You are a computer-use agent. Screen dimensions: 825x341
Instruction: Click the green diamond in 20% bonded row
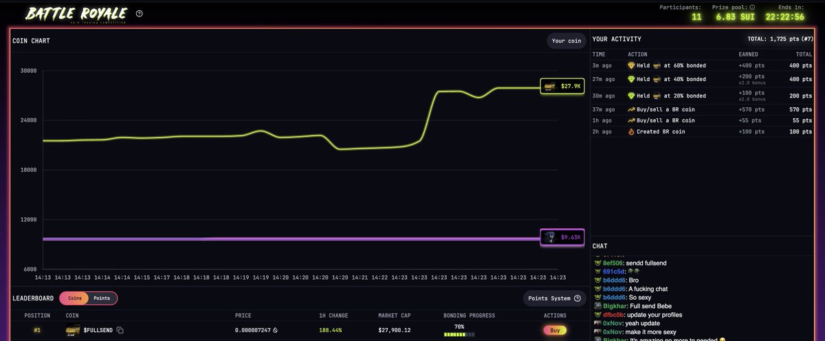(631, 96)
